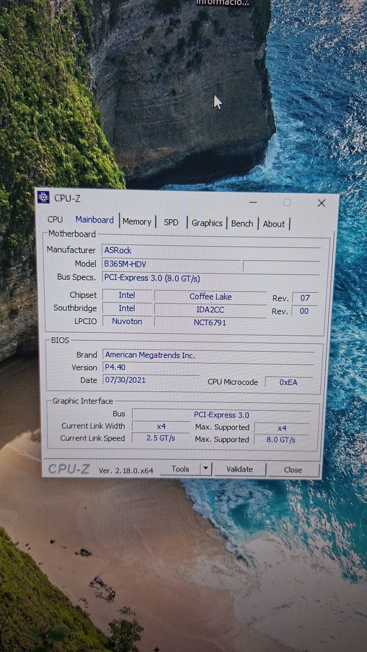This screenshot has height=652, width=367.
Task: Click the Current Link Width x4 value
Action: point(161,426)
